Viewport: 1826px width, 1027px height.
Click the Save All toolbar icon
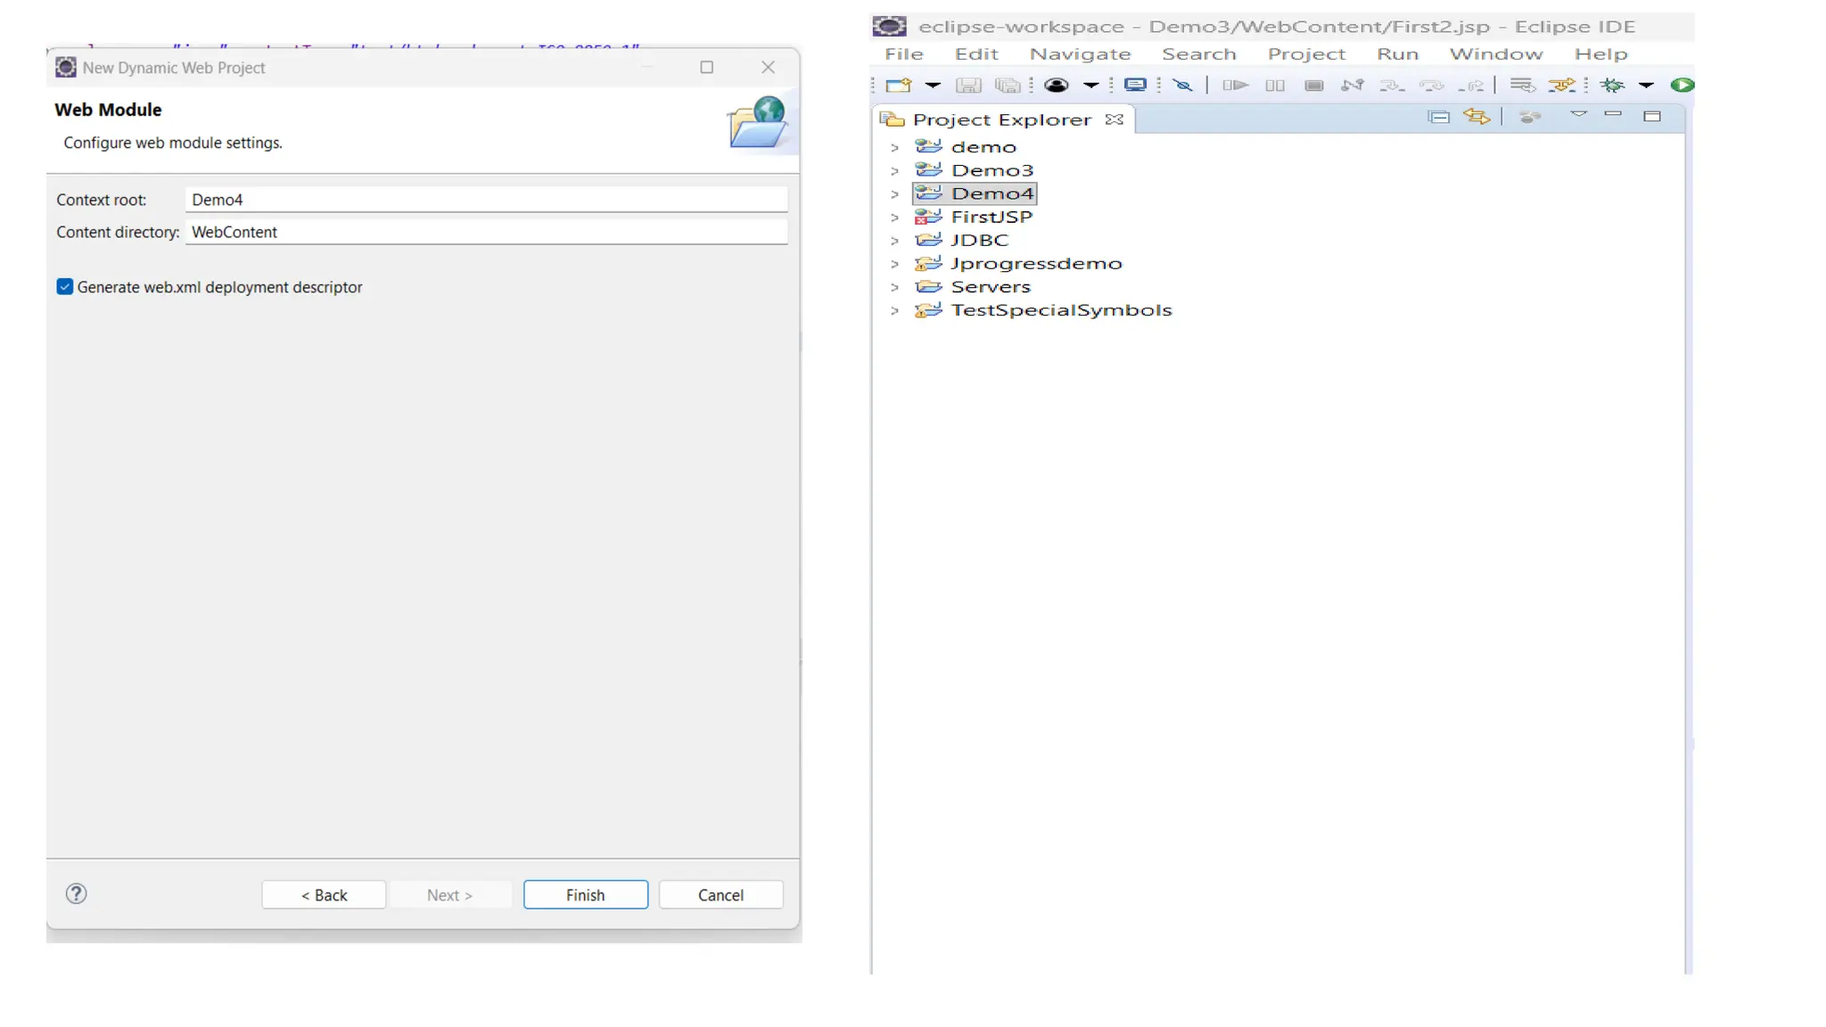tap(1008, 86)
